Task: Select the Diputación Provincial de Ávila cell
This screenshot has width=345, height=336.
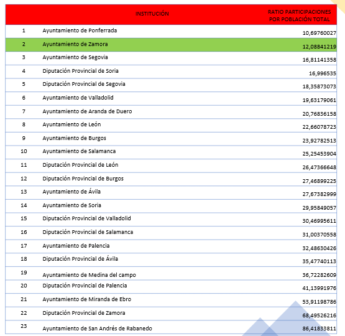Action: coord(80,259)
